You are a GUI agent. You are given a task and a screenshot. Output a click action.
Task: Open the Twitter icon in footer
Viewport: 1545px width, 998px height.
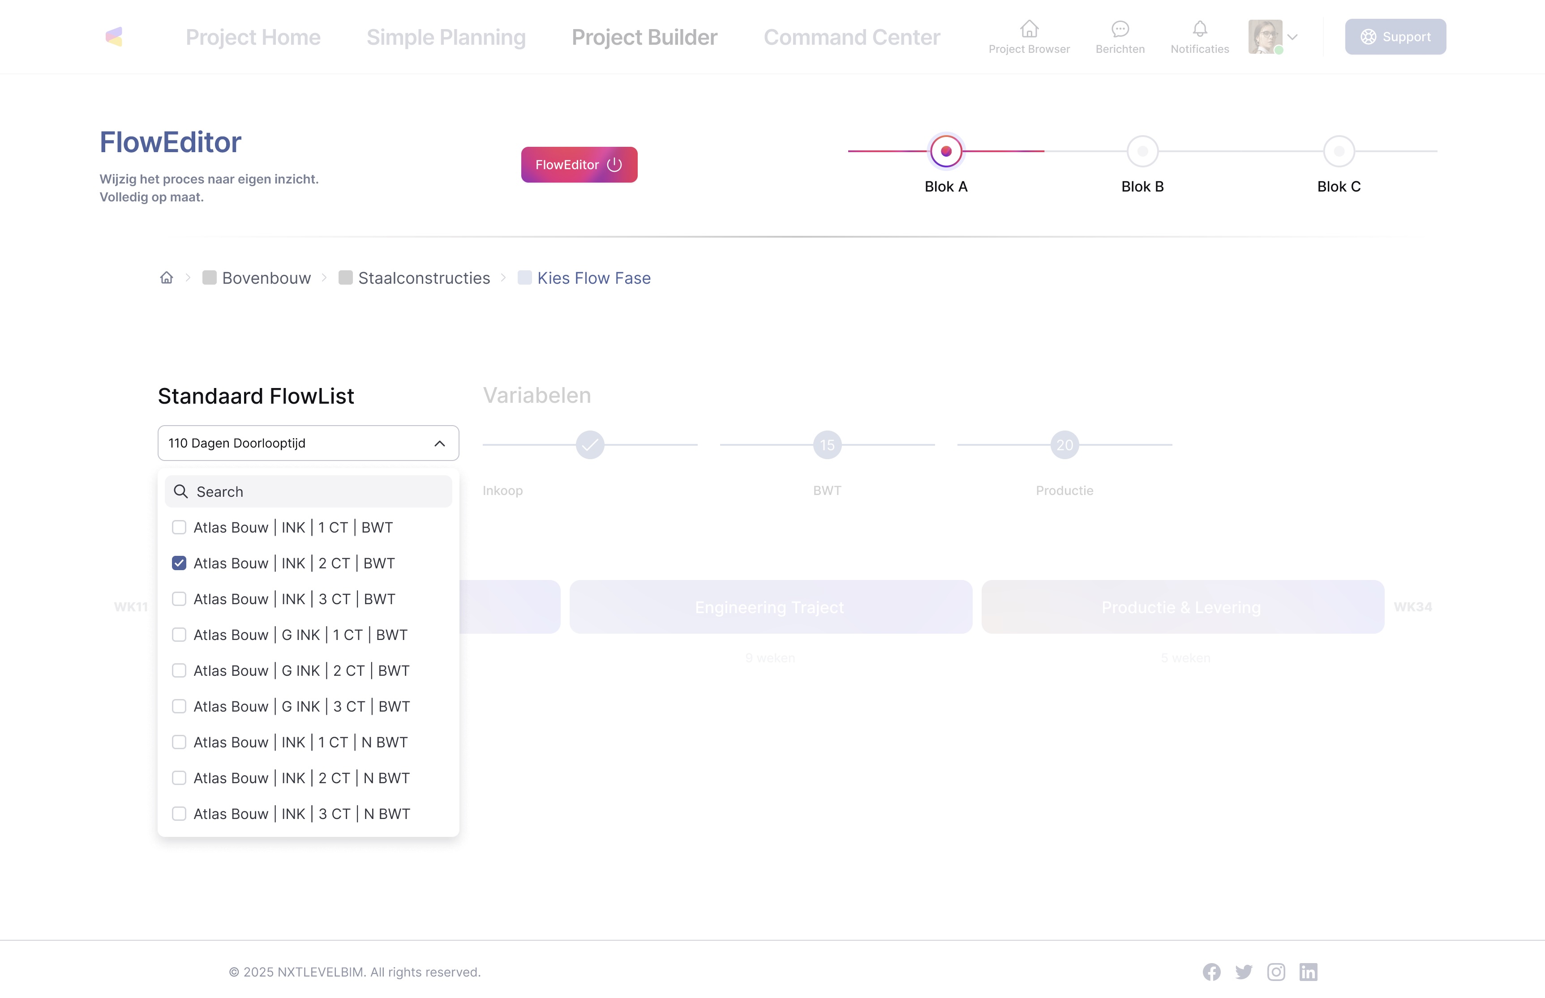[1244, 972]
